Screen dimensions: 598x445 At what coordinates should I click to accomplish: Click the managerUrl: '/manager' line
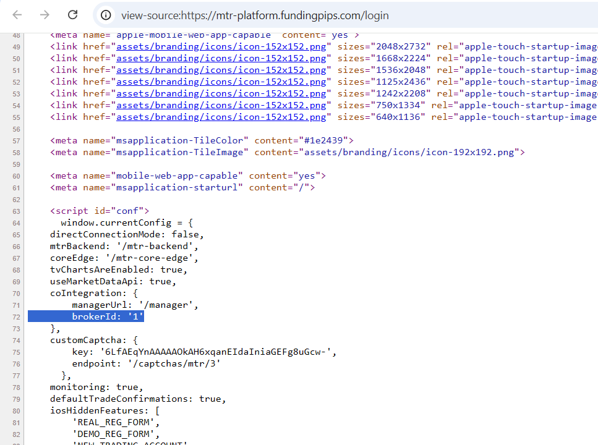pyautogui.click(x=135, y=305)
